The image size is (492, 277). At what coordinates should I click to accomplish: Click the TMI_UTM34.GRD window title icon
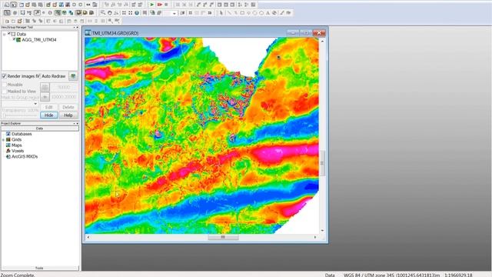pyautogui.click(x=88, y=32)
